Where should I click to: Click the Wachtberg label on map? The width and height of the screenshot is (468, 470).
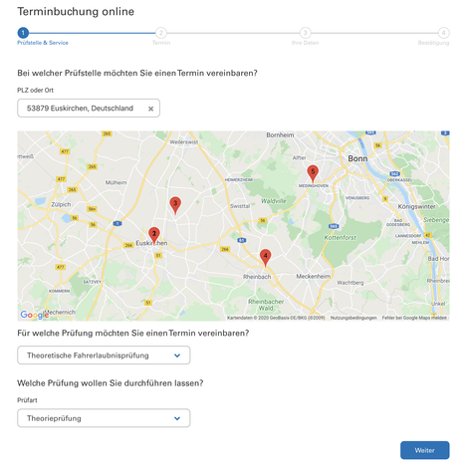point(351,283)
